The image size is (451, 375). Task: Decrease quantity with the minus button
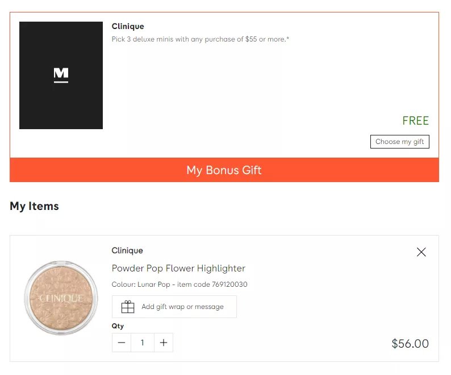(122, 343)
